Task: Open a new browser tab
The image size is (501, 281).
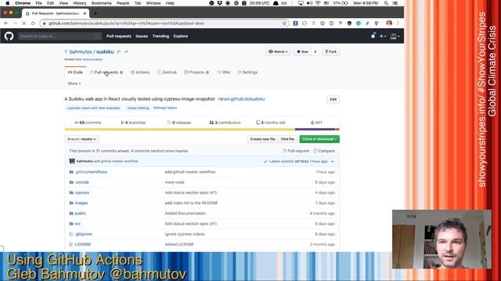Action: 96,13
